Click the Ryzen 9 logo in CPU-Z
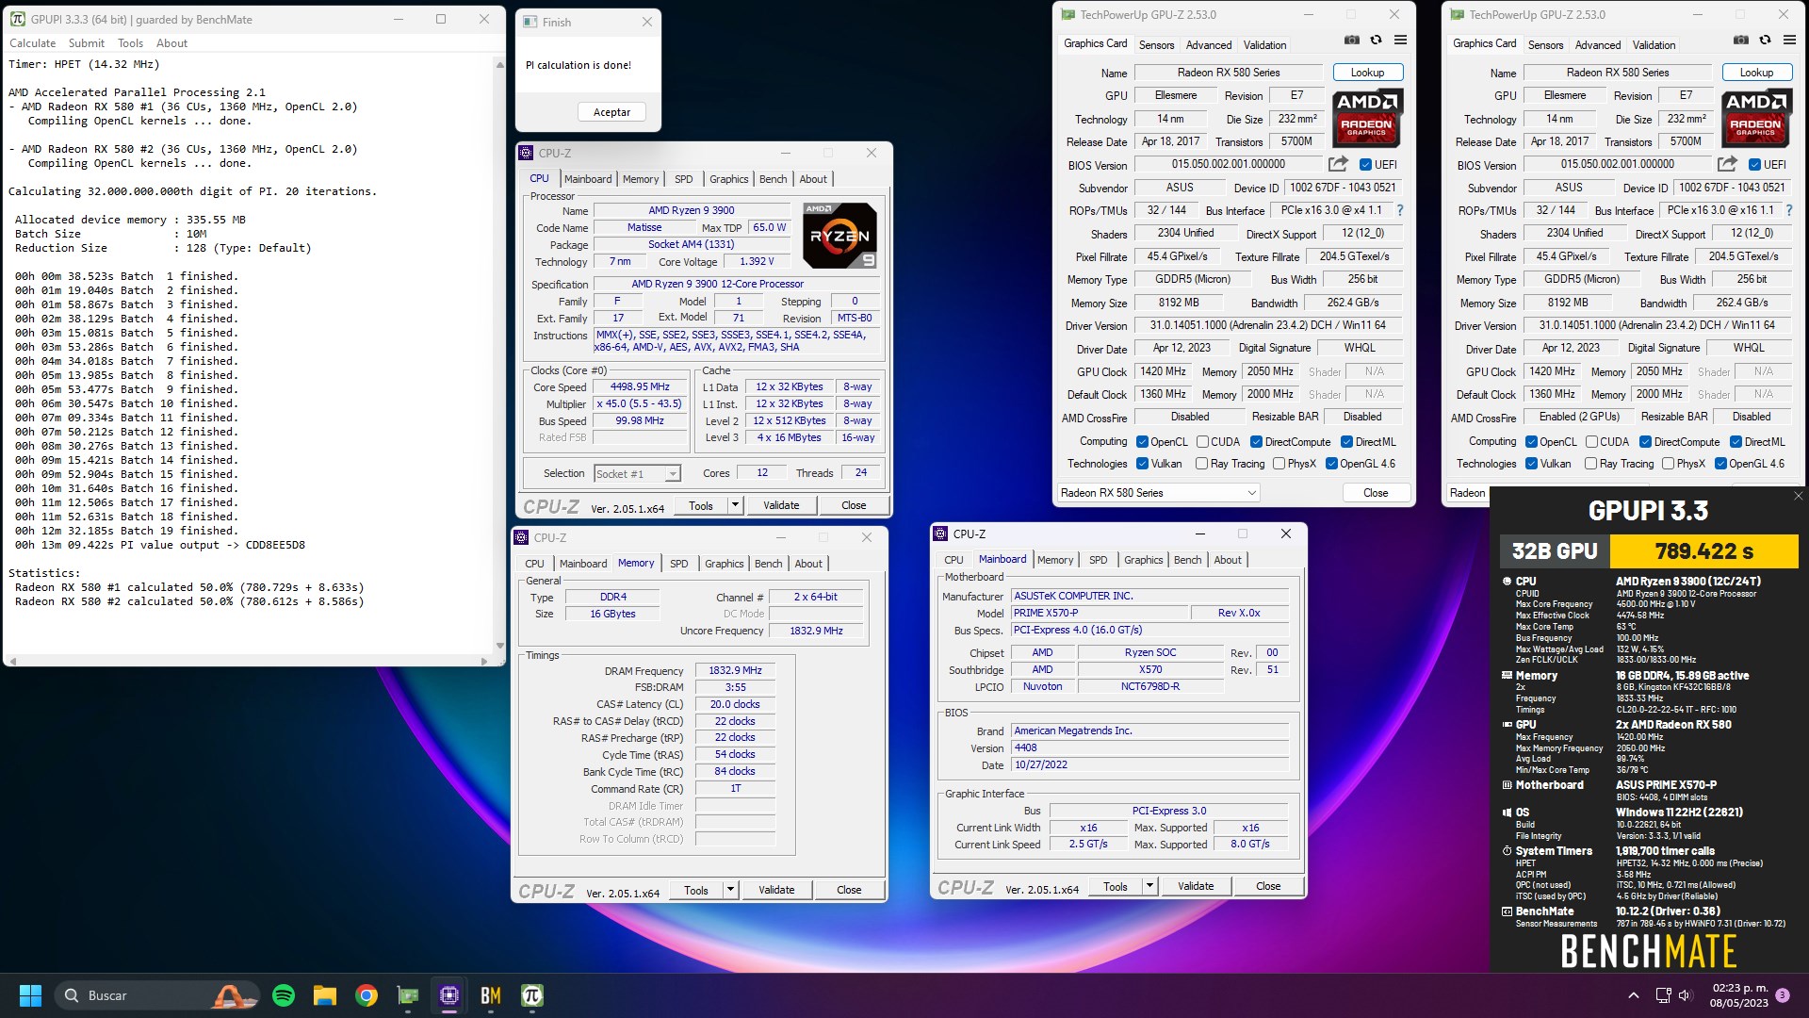The width and height of the screenshot is (1809, 1018). (840, 236)
